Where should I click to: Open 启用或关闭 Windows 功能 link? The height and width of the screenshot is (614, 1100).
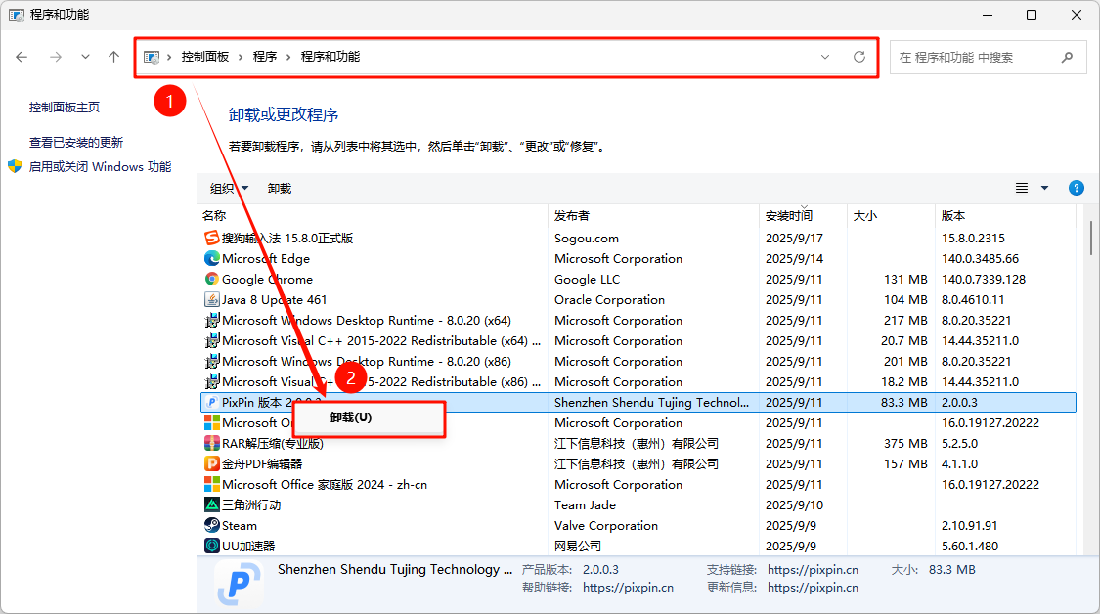100,166
